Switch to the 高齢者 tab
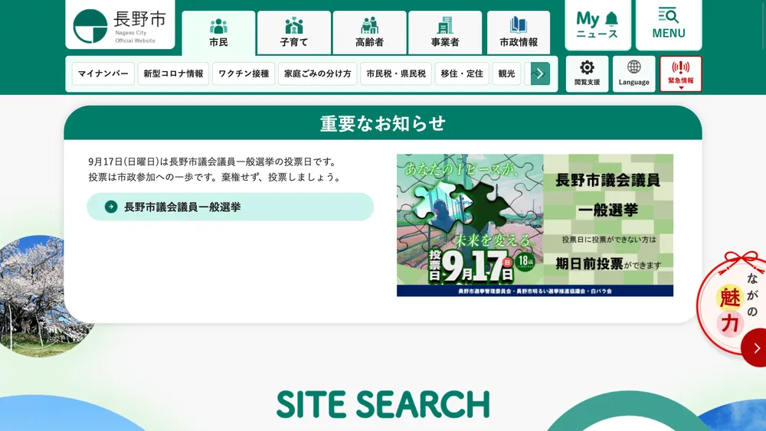766x431 pixels. pos(369,33)
